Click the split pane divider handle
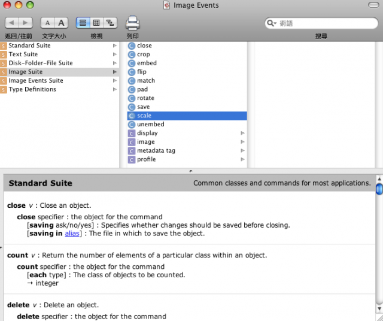 click(x=191, y=171)
